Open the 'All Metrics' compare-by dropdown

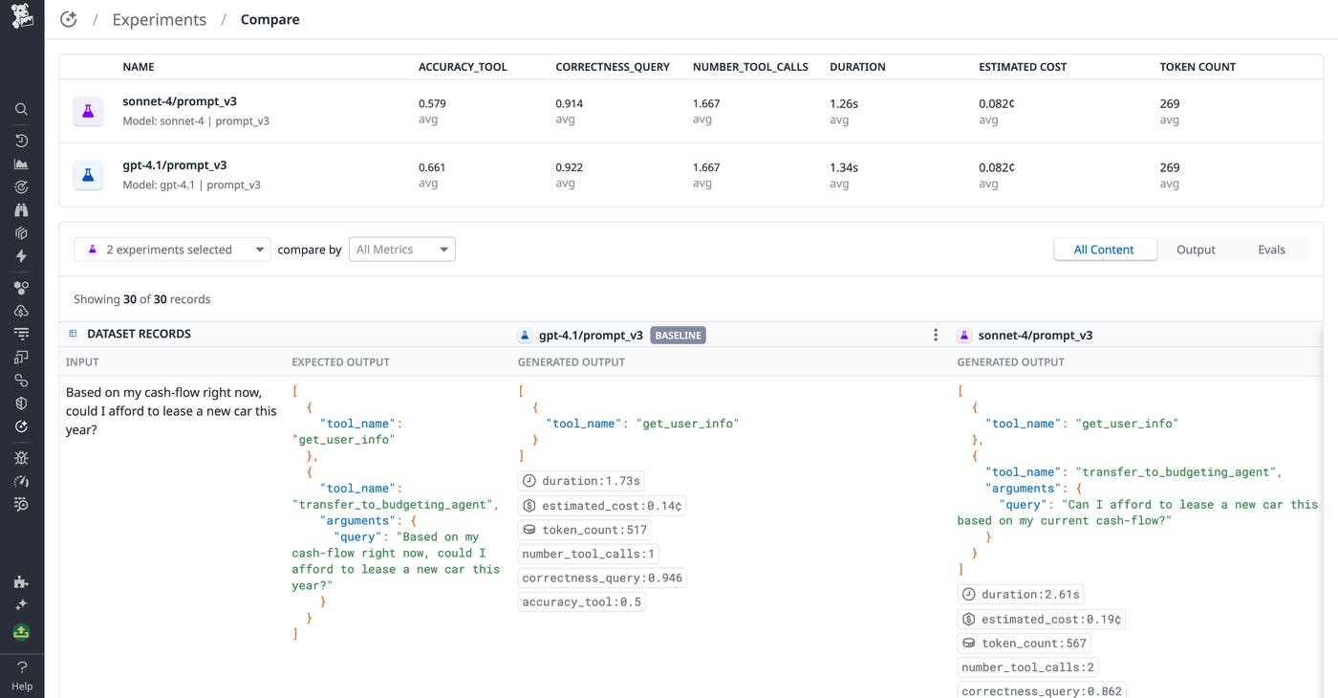[401, 250]
